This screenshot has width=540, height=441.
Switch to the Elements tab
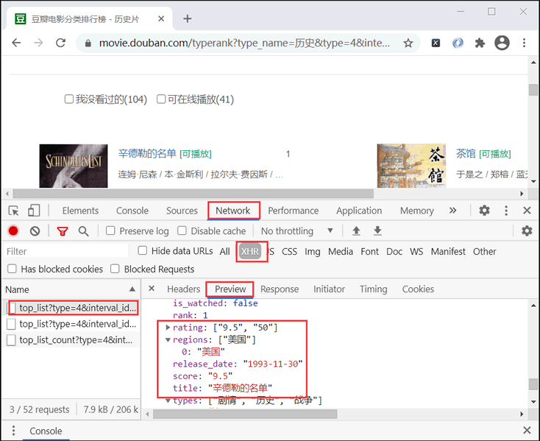click(80, 211)
